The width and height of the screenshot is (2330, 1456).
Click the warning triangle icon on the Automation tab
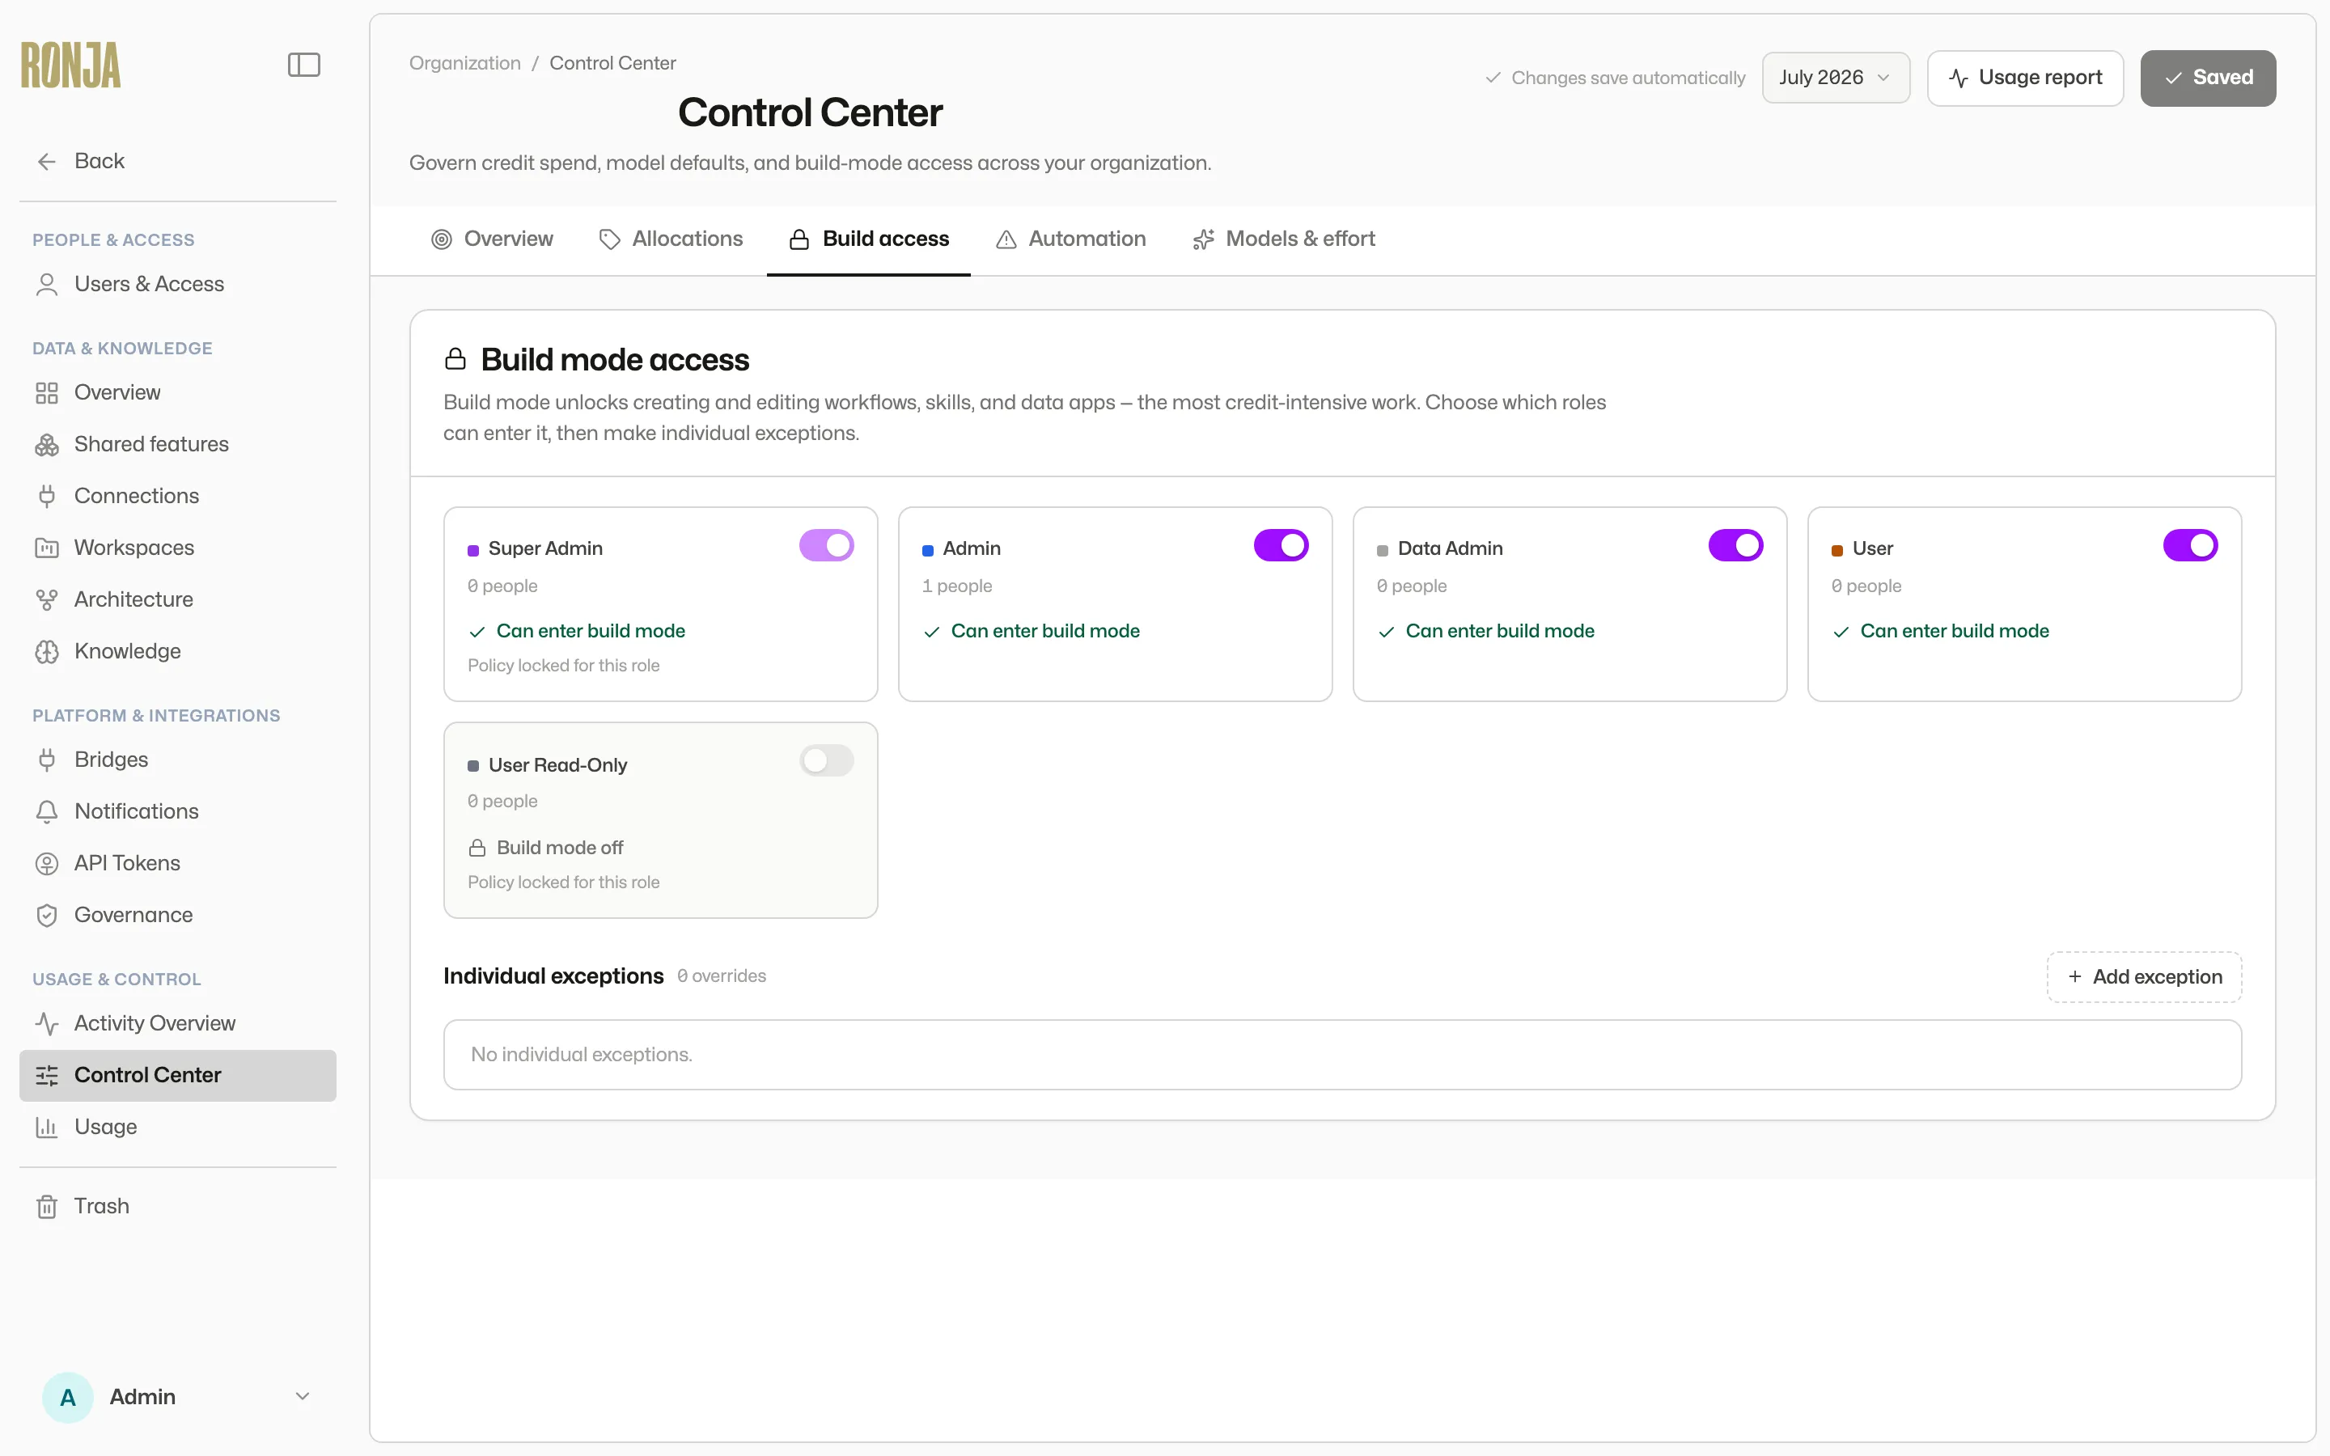pos(1006,239)
